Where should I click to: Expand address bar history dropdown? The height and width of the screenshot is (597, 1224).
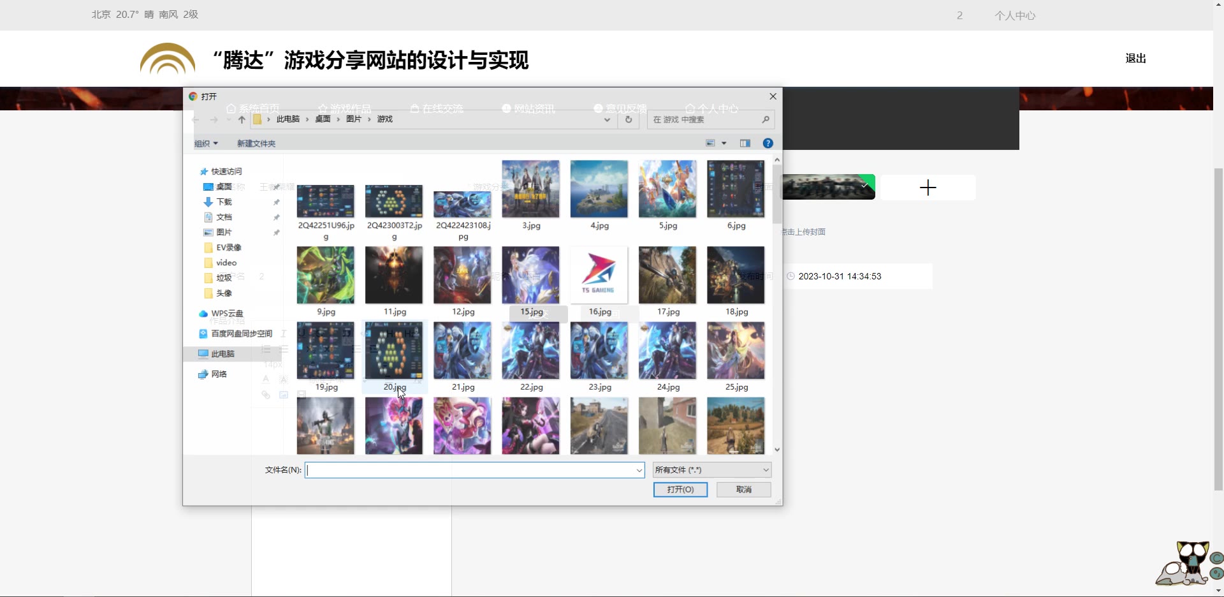[x=607, y=119]
